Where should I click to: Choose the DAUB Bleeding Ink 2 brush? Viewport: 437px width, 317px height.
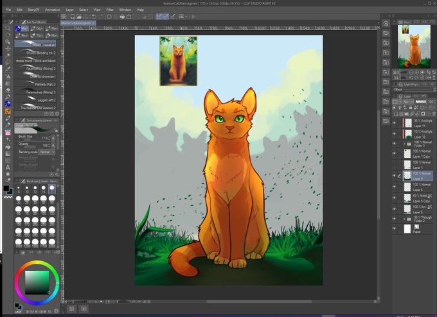pos(35,52)
